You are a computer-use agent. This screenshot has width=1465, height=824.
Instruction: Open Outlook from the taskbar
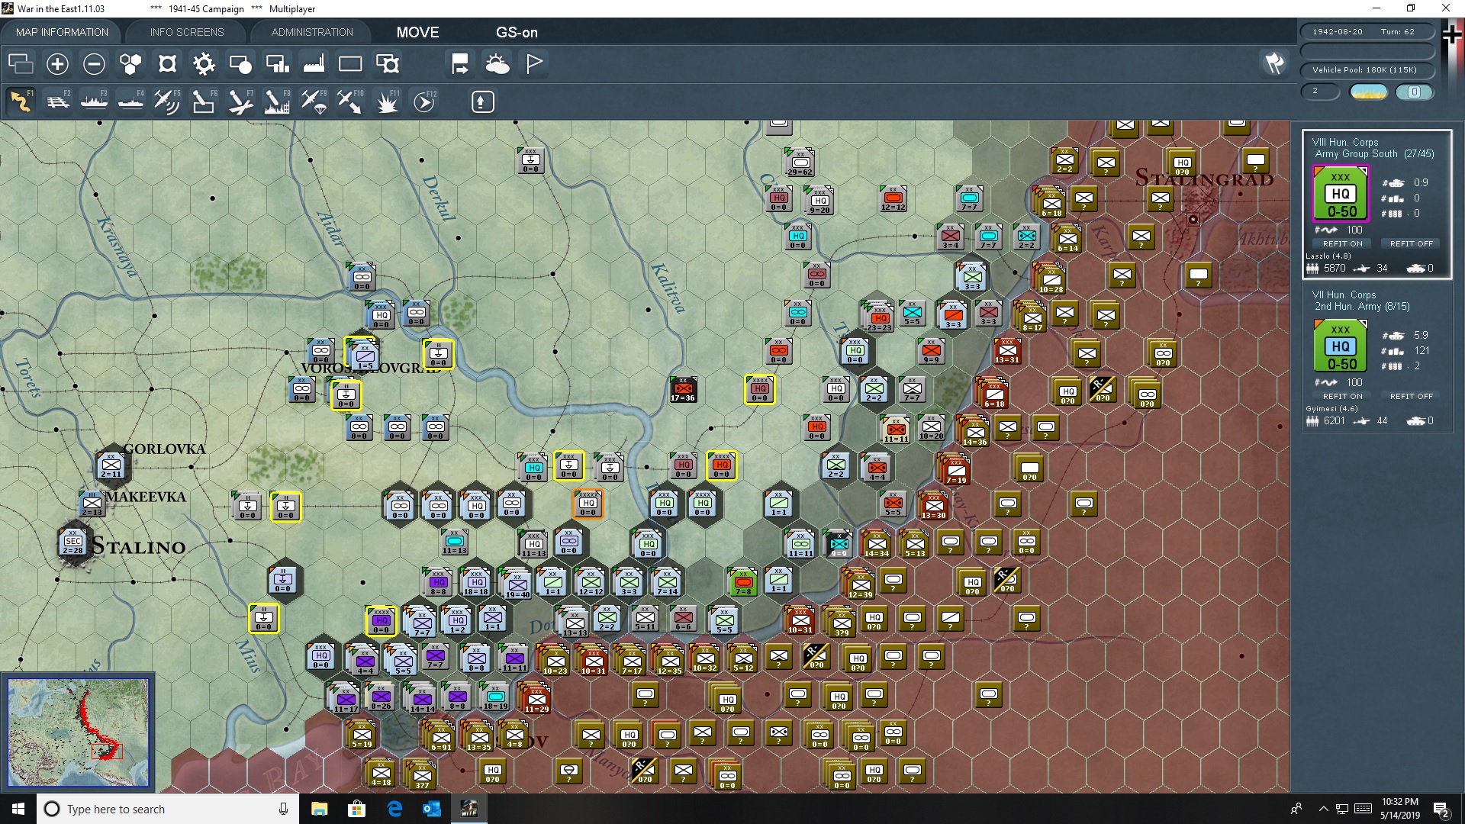pyautogui.click(x=432, y=809)
